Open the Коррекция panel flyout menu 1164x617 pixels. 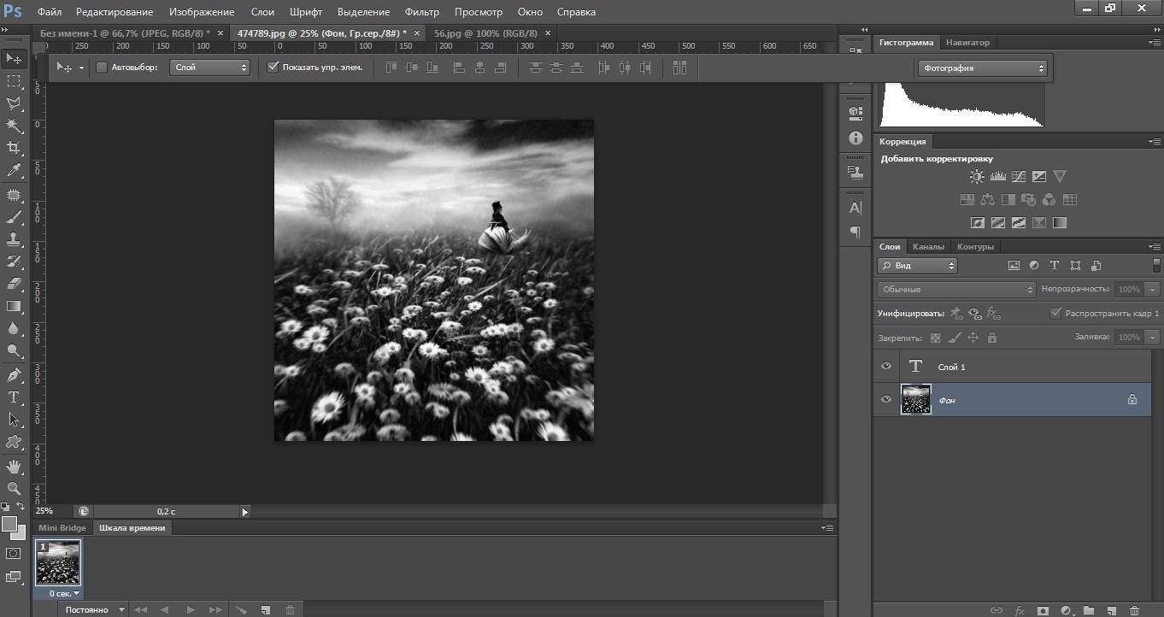tap(1154, 142)
